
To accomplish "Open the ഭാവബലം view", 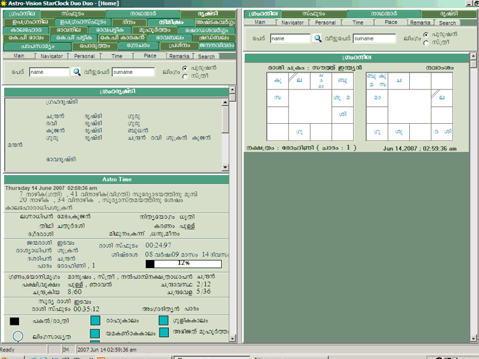I will [x=170, y=38].
